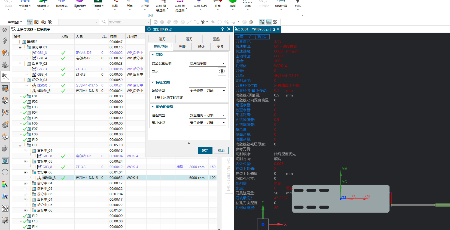
Task: Enable 基于运动学的过渡 checkbox
Action: pos(154,98)
